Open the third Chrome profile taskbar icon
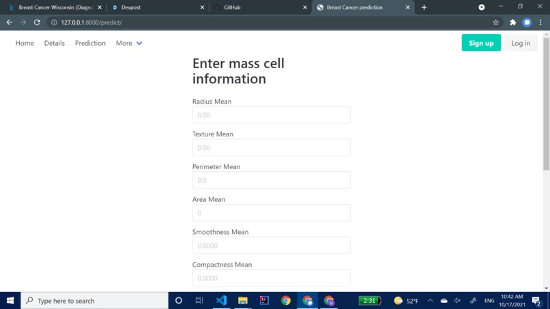The width and height of the screenshot is (550, 309). tap(329, 301)
